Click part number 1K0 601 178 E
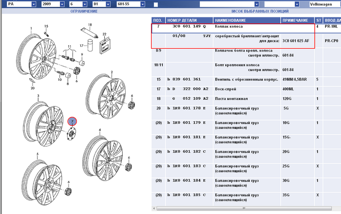The height and width of the screenshot is (214, 341). pyautogui.click(x=189, y=108)
